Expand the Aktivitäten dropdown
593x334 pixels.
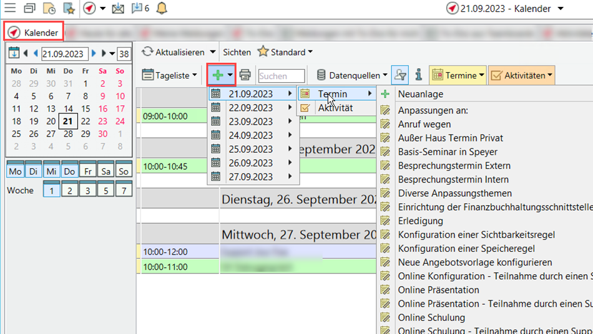tap(522, 75)
